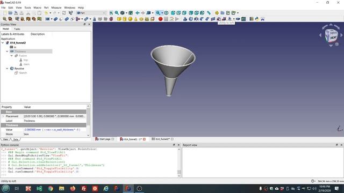This screenshot has width=344, height=193.
Task: Click the Windows Start button
Action: click(x=5, y=188)
